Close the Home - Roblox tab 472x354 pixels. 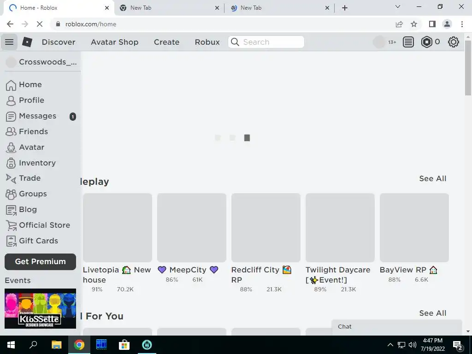click(x=107, y=8)
